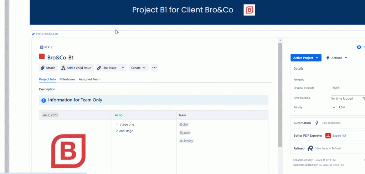The width and height of the screenshot is (365, 174).
Task: Click the issue panel vertical scrollbar thumb
Action: 280,95
